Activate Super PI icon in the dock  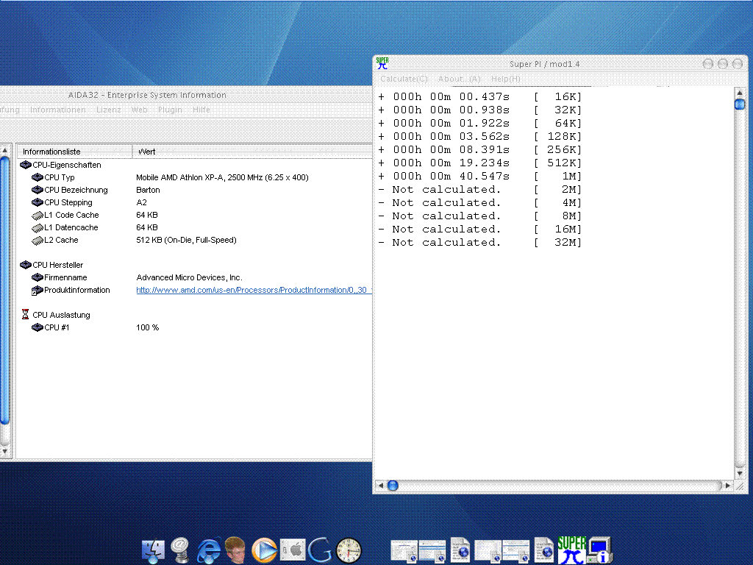(571, 550)
